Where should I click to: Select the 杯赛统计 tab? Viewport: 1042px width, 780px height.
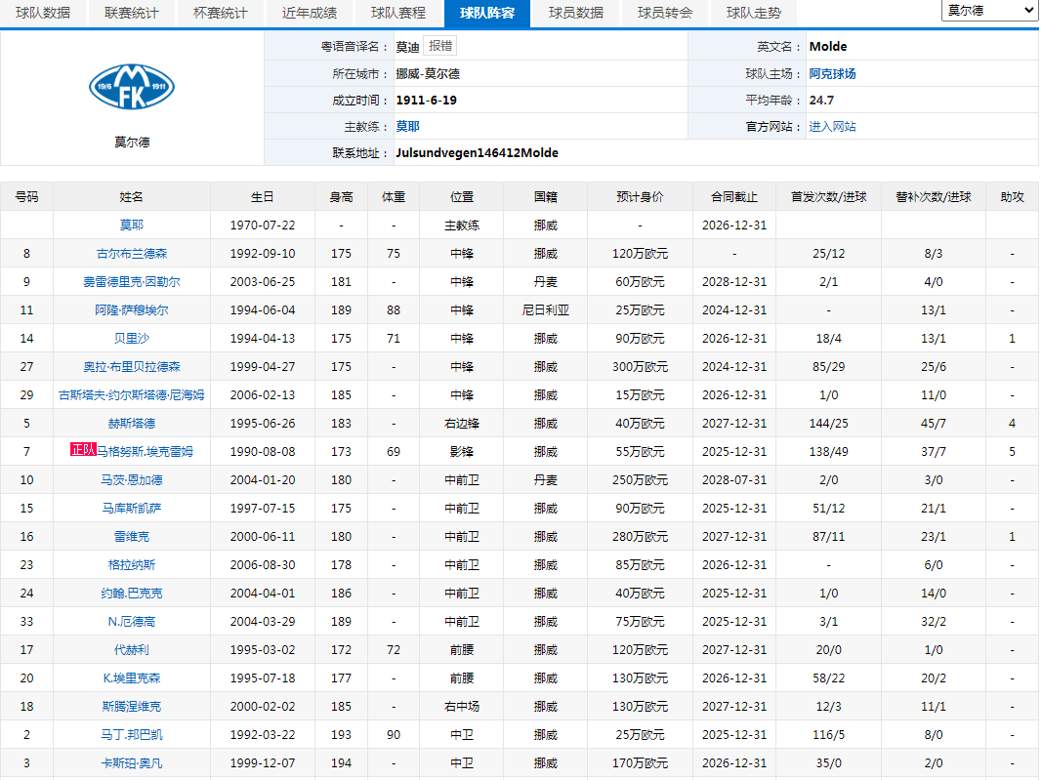[x=221, y=13]
